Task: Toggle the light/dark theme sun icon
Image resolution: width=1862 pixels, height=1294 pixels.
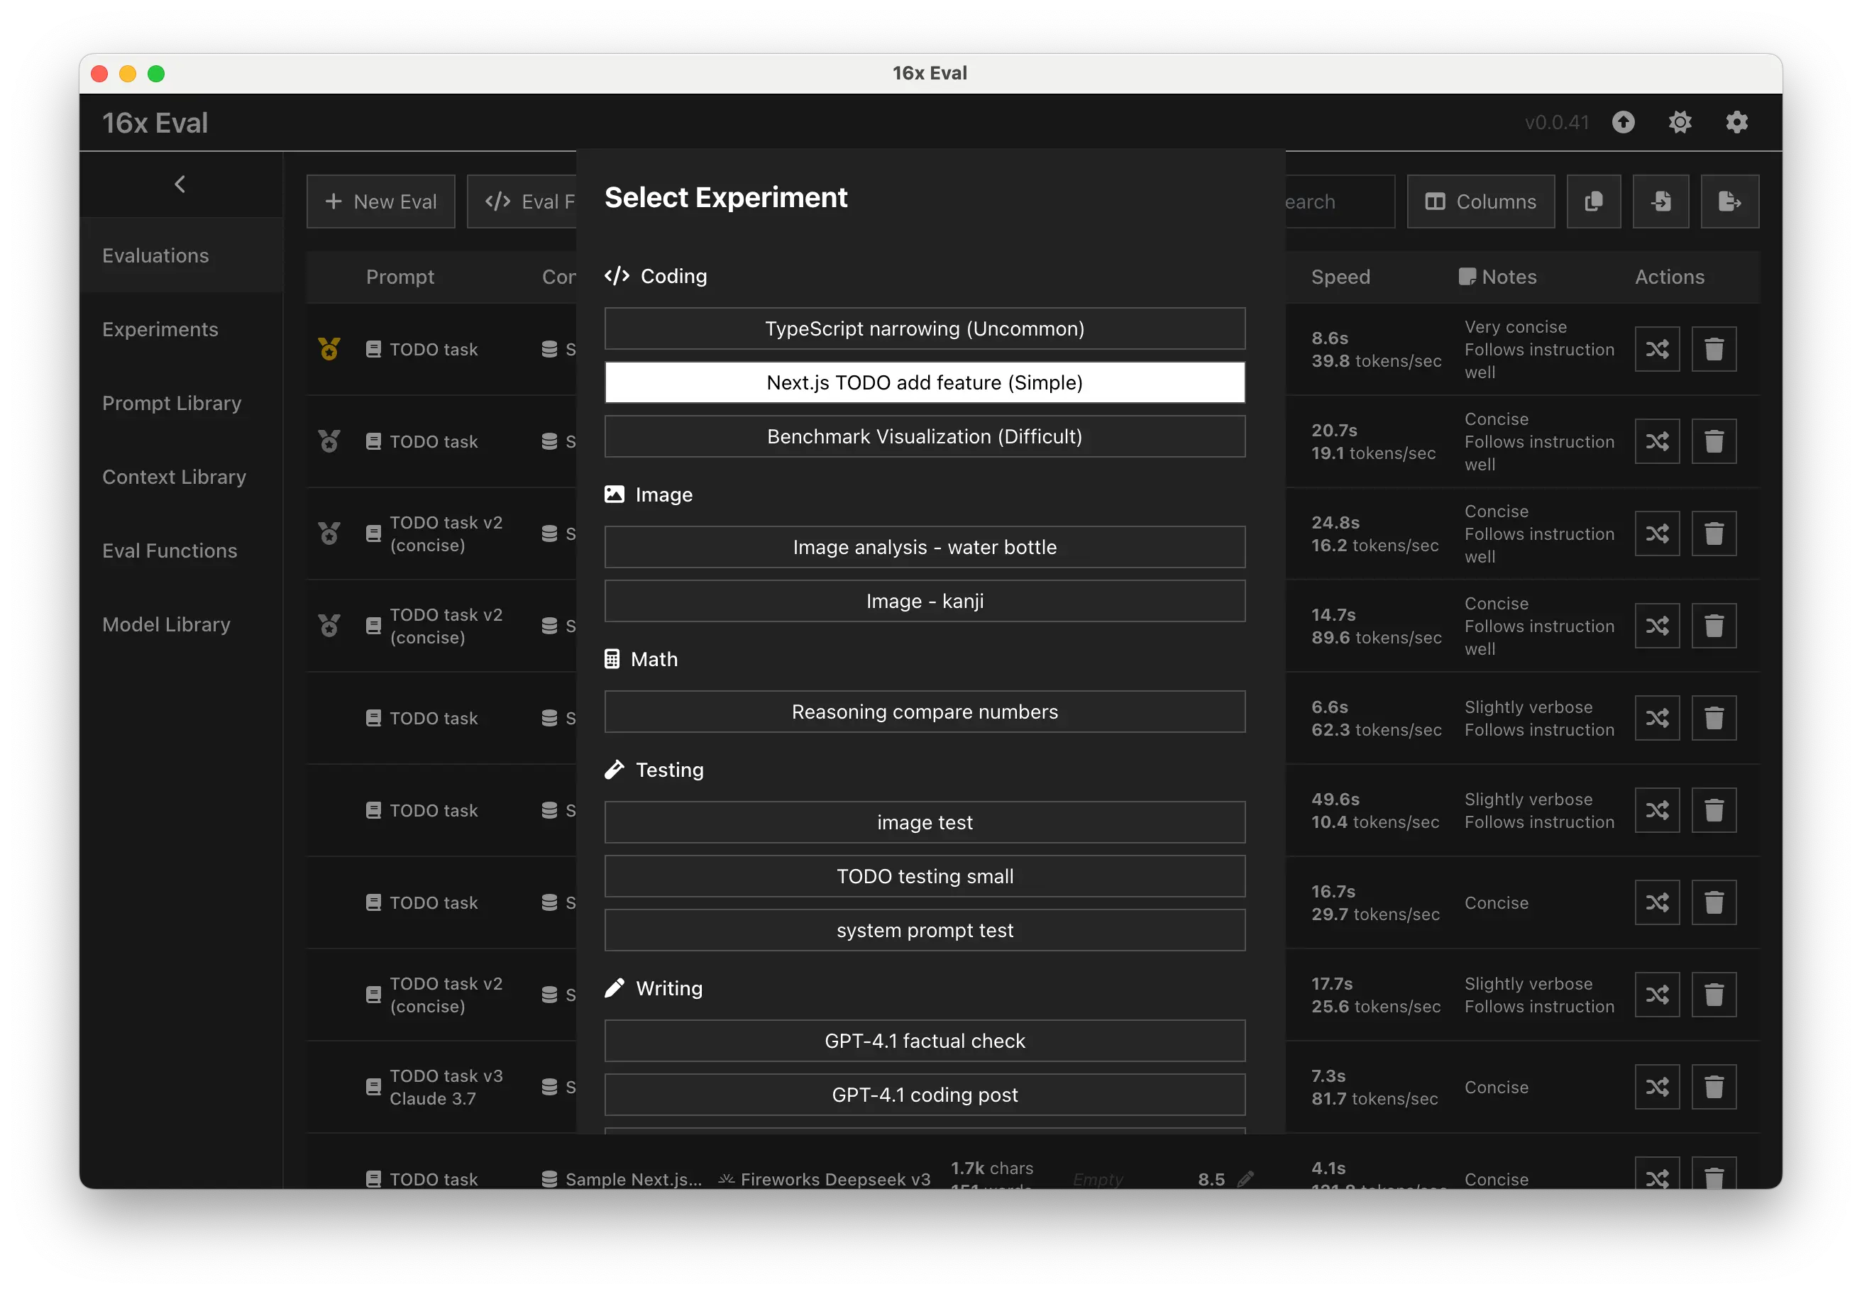Action: (x=1680, y=123)
